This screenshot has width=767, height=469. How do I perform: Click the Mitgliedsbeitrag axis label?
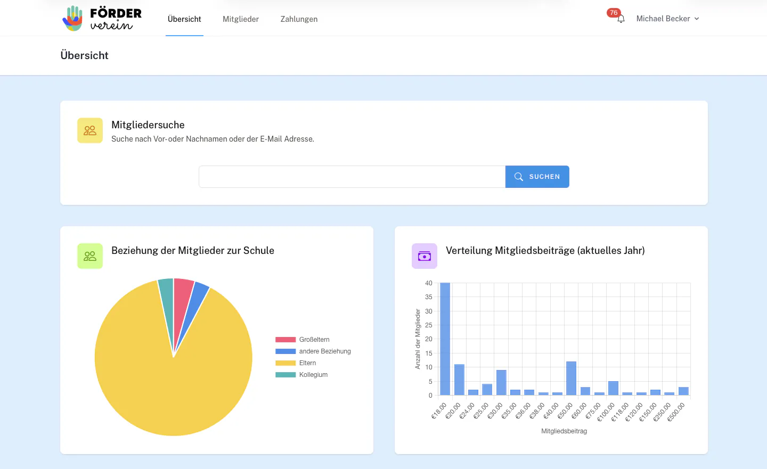564,431
